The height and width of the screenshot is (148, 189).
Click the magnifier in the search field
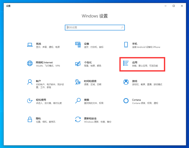[x=122, y=28]
